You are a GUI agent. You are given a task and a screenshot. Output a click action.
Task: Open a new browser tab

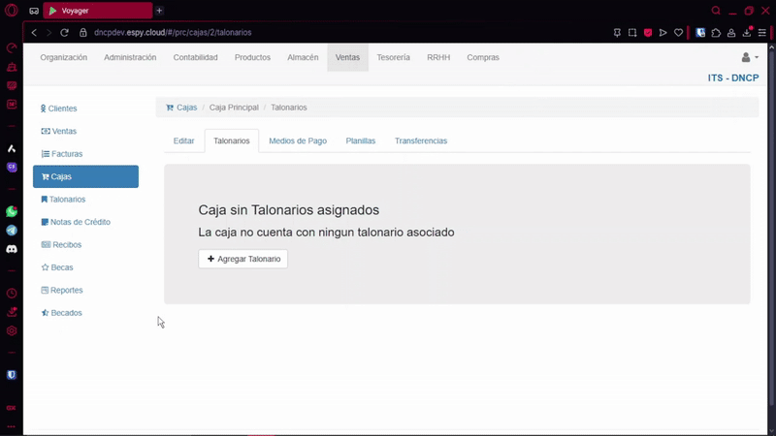tap(159, 11)
